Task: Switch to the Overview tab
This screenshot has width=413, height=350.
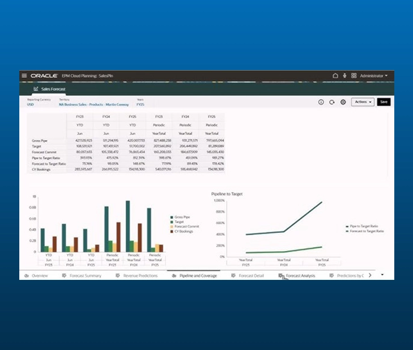Action: pos(39,276)
